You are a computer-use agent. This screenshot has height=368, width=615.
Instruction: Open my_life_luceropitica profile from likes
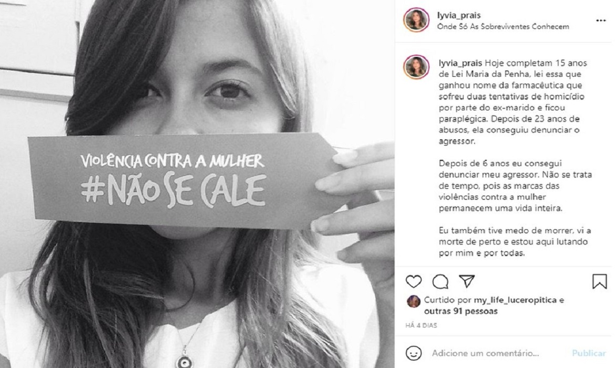coord(515,300)
